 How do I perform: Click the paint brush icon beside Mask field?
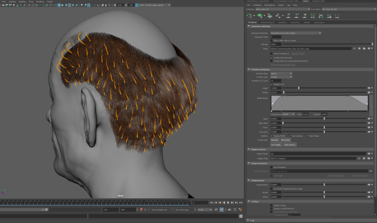click(354, 48)
